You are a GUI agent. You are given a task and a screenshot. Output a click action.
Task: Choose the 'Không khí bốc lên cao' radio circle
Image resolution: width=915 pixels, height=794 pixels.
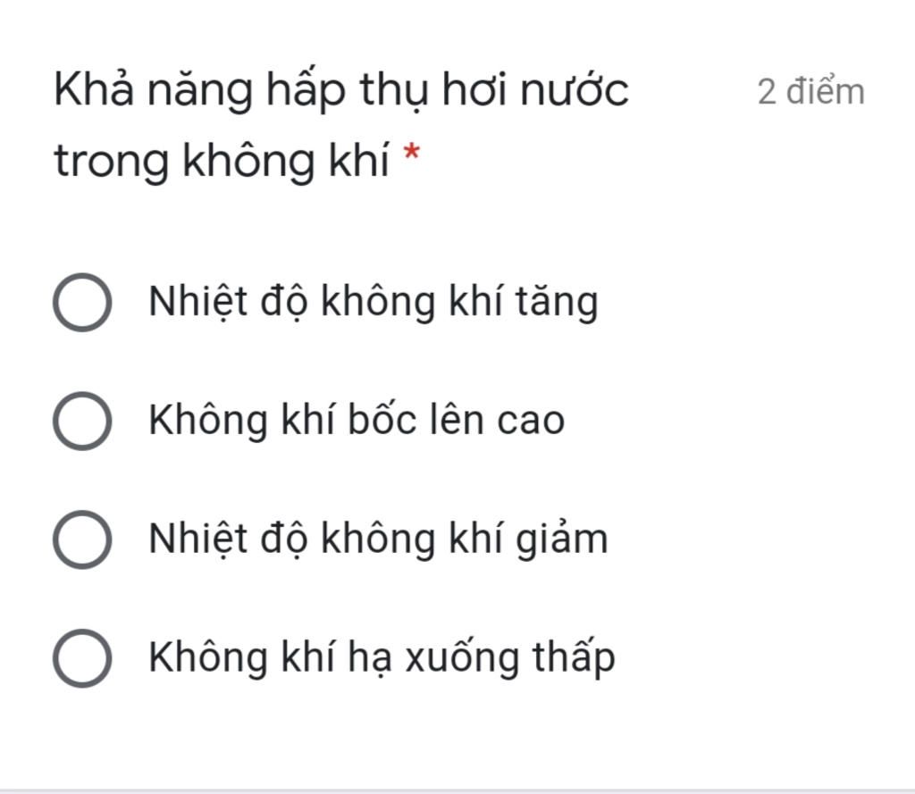82,421
